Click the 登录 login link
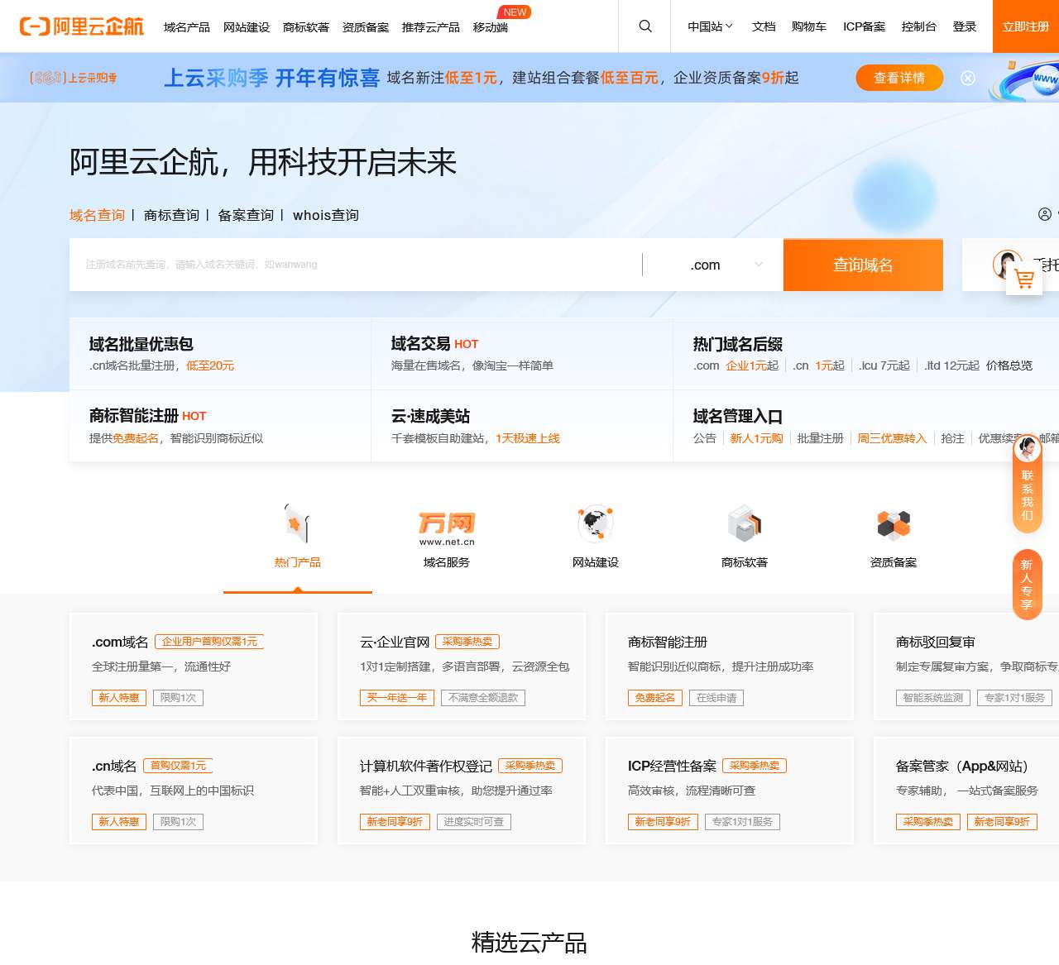 click(965, 26)
